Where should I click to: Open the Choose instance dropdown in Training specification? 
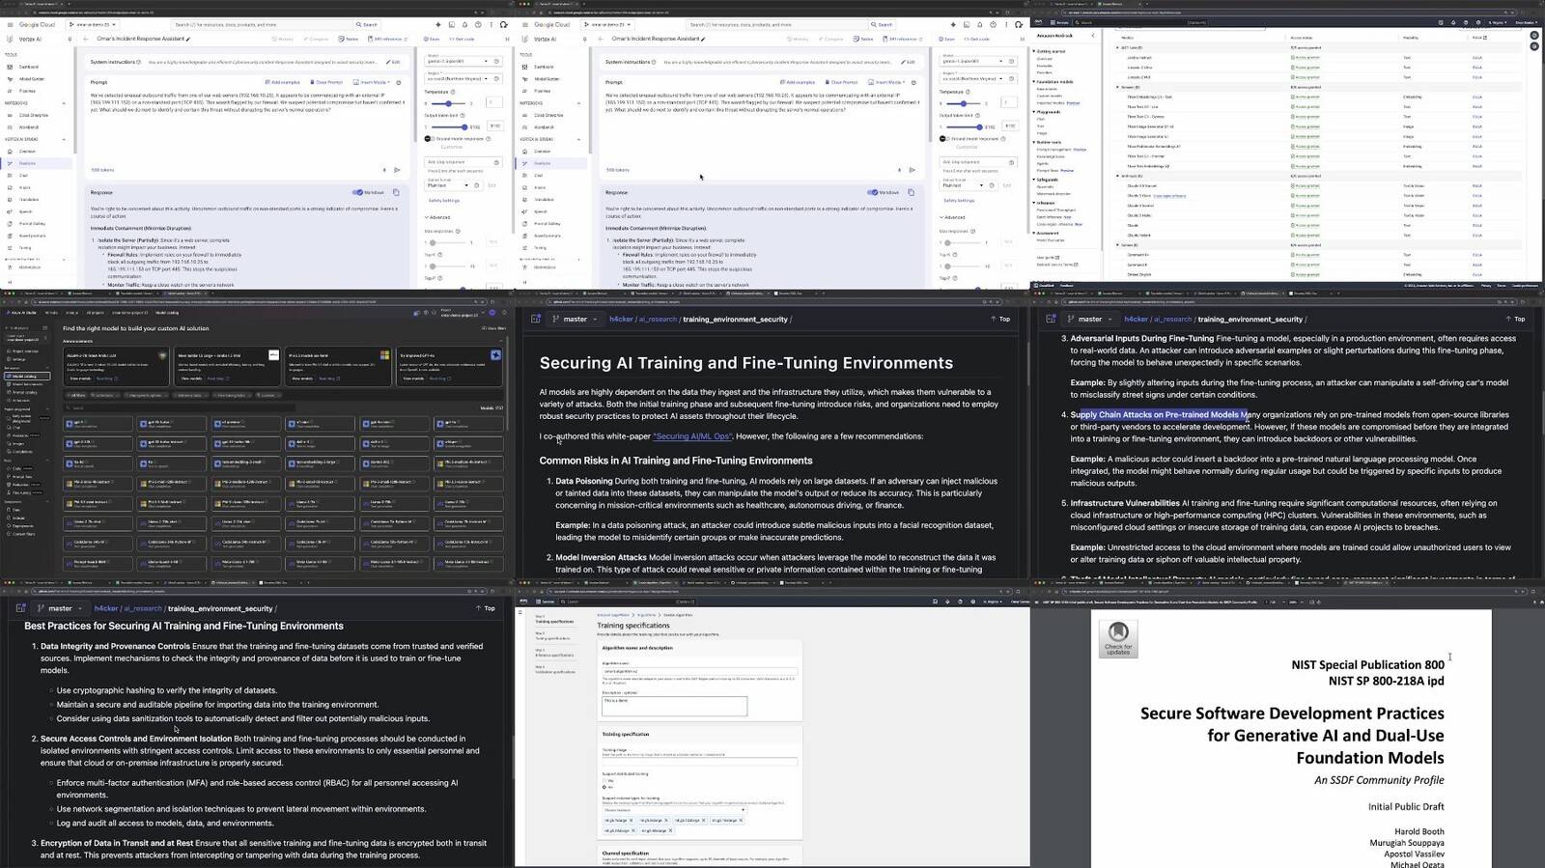[x=674, y=810]
